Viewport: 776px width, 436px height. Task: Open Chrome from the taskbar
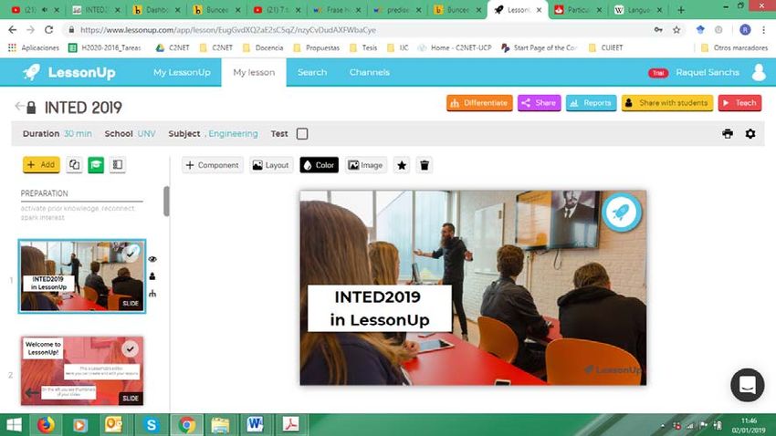tap(186, 425)
